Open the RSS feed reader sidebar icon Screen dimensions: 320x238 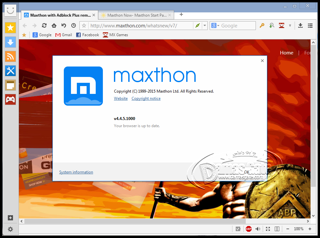click(x=10, y=56)
